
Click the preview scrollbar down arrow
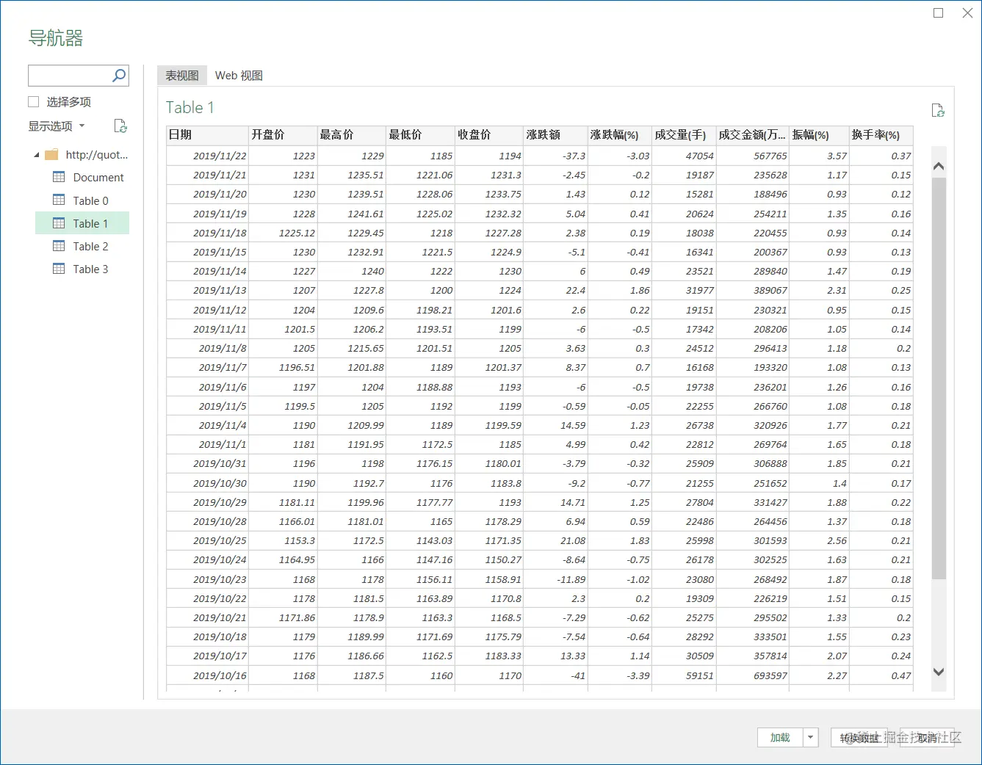[939, 672]
